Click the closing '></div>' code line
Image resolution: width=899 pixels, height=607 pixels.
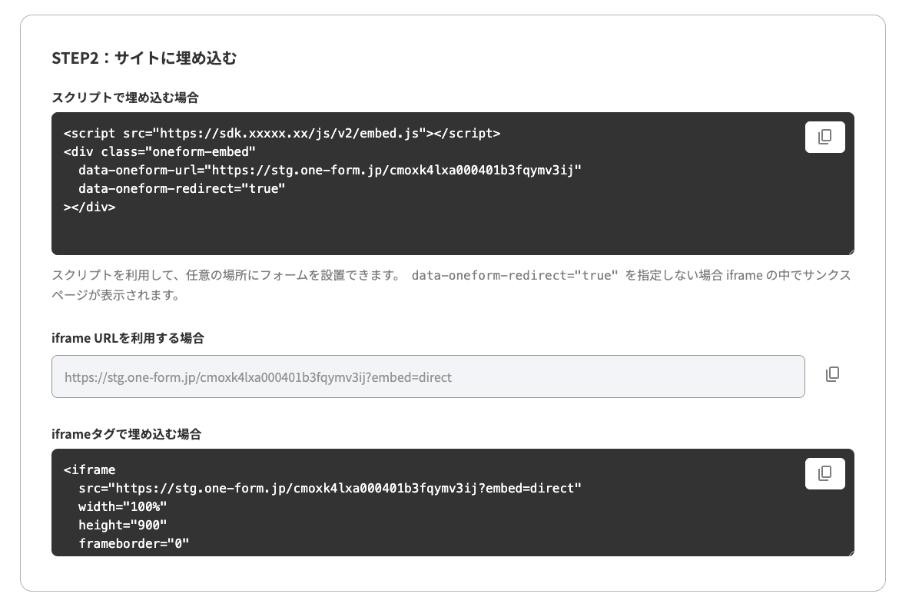click(89, 207)
